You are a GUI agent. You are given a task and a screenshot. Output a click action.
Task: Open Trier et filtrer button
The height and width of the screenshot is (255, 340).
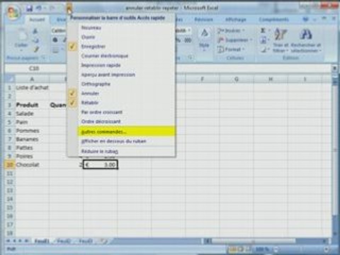tap(280, 40)
